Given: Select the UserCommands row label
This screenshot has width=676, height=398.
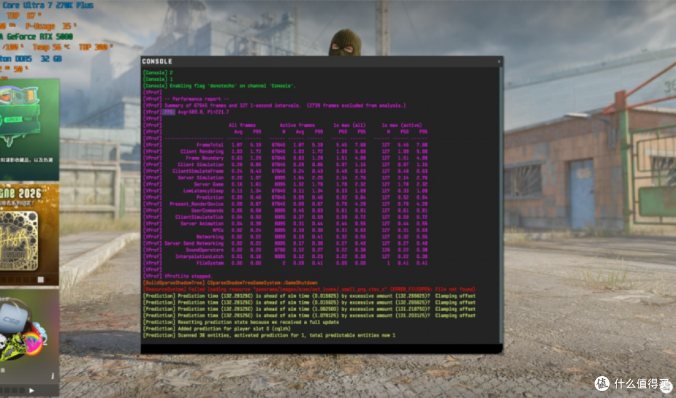Looking at the screenshot, I should point(207,210).
